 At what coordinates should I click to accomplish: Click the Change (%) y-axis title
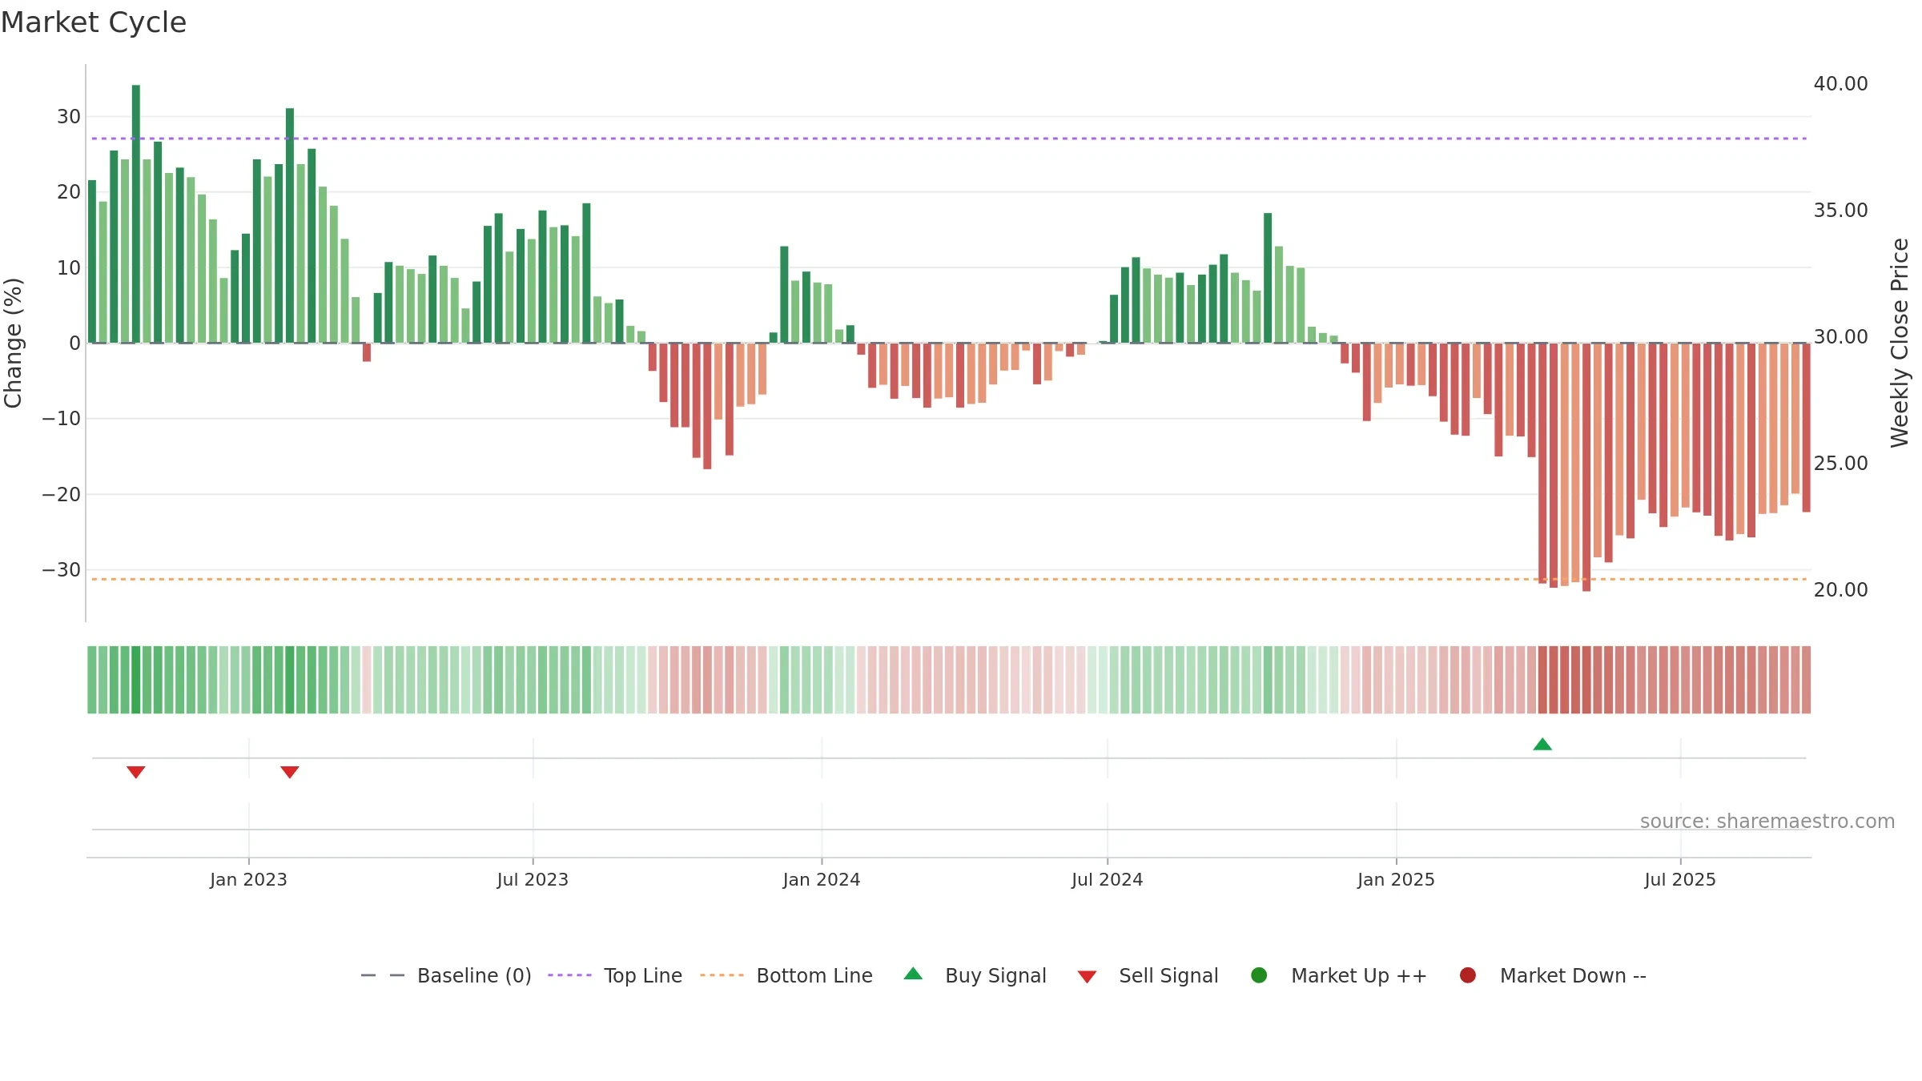pyautogui.click(x=13, y=343)
